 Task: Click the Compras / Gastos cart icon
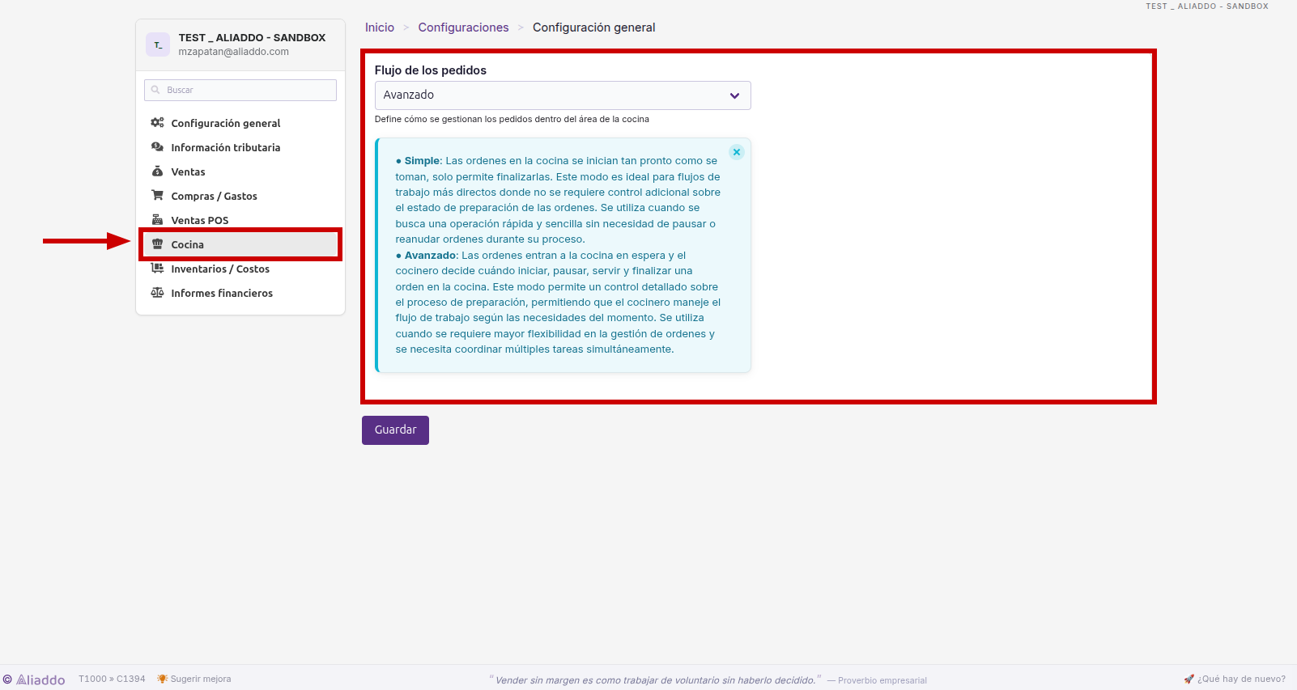pyautogui.click(x=157, y=195)
